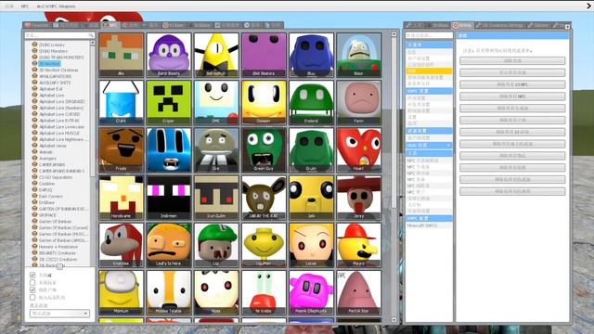Screen dimensions: 594x334
Task: Select the Mr Krabs NPC icon
Action: click(264, 292)
